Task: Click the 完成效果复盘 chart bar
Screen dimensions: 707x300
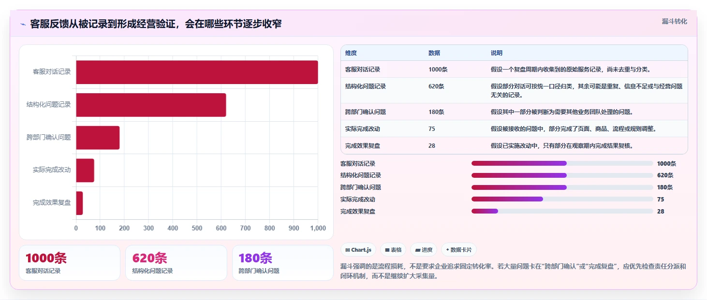Action: 79,203
